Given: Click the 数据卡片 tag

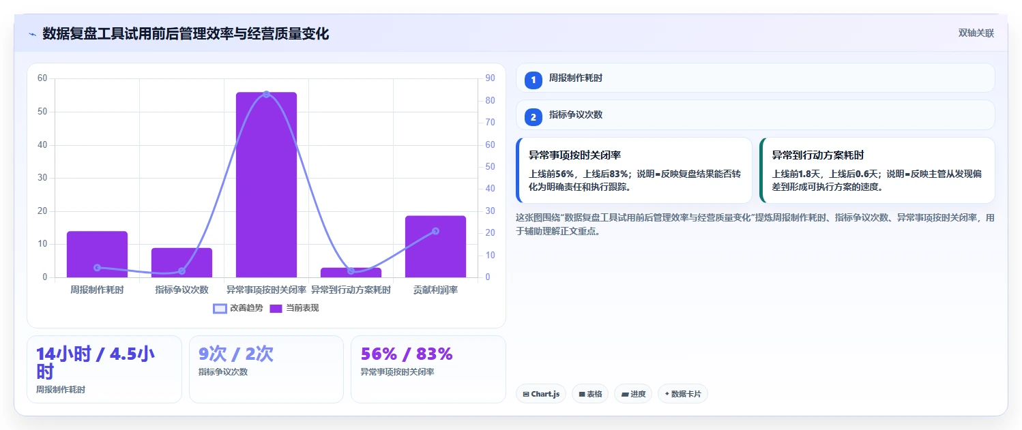Looking at the screenshot, I should [683, 394].
